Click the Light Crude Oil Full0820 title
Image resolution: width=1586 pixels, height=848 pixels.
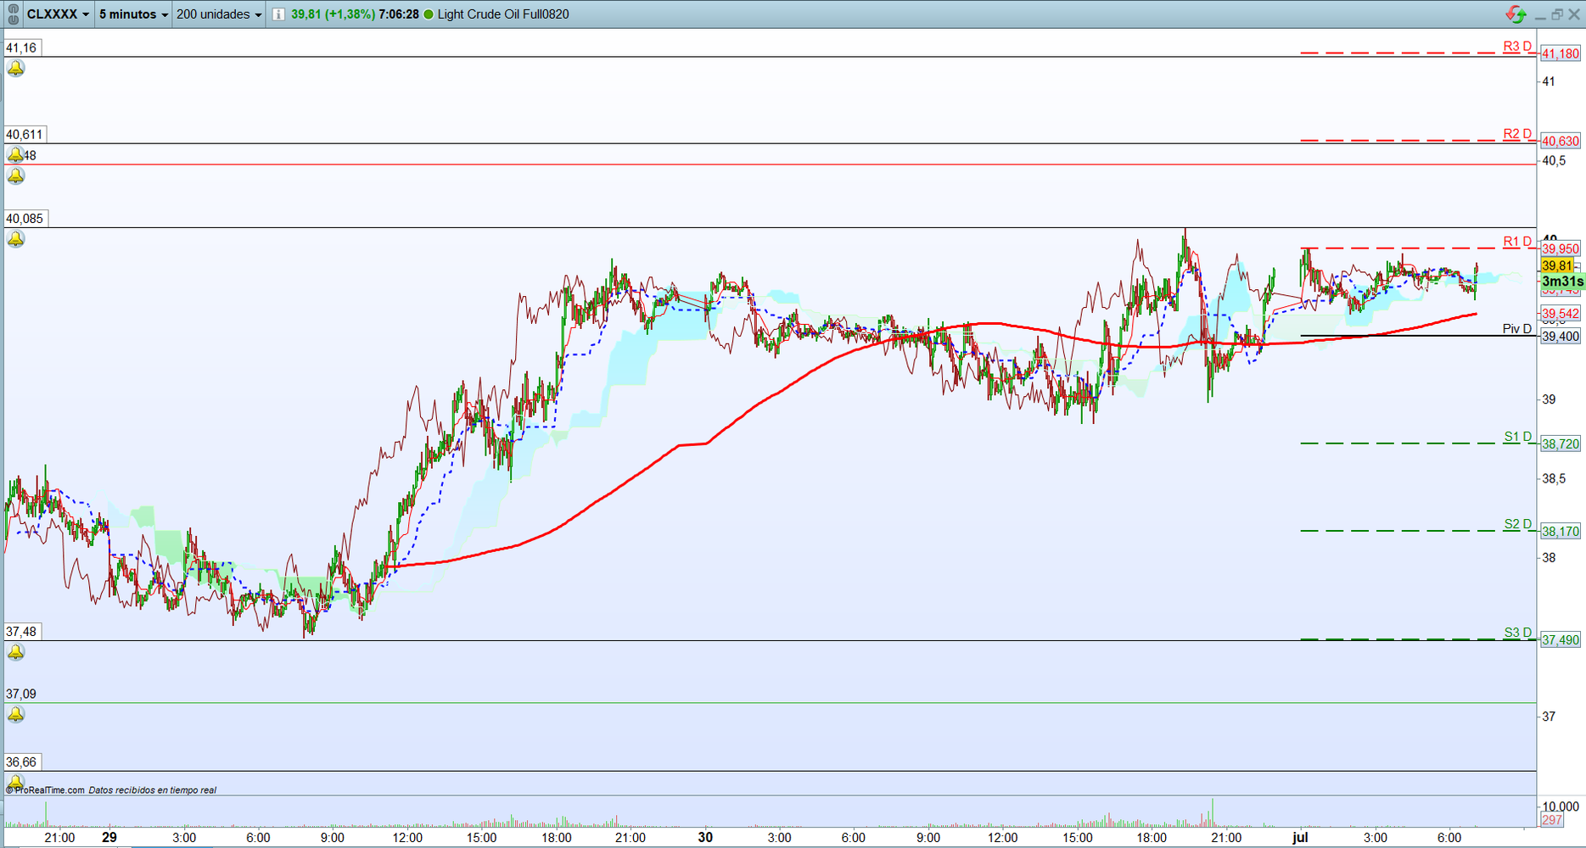coord(503,14)
